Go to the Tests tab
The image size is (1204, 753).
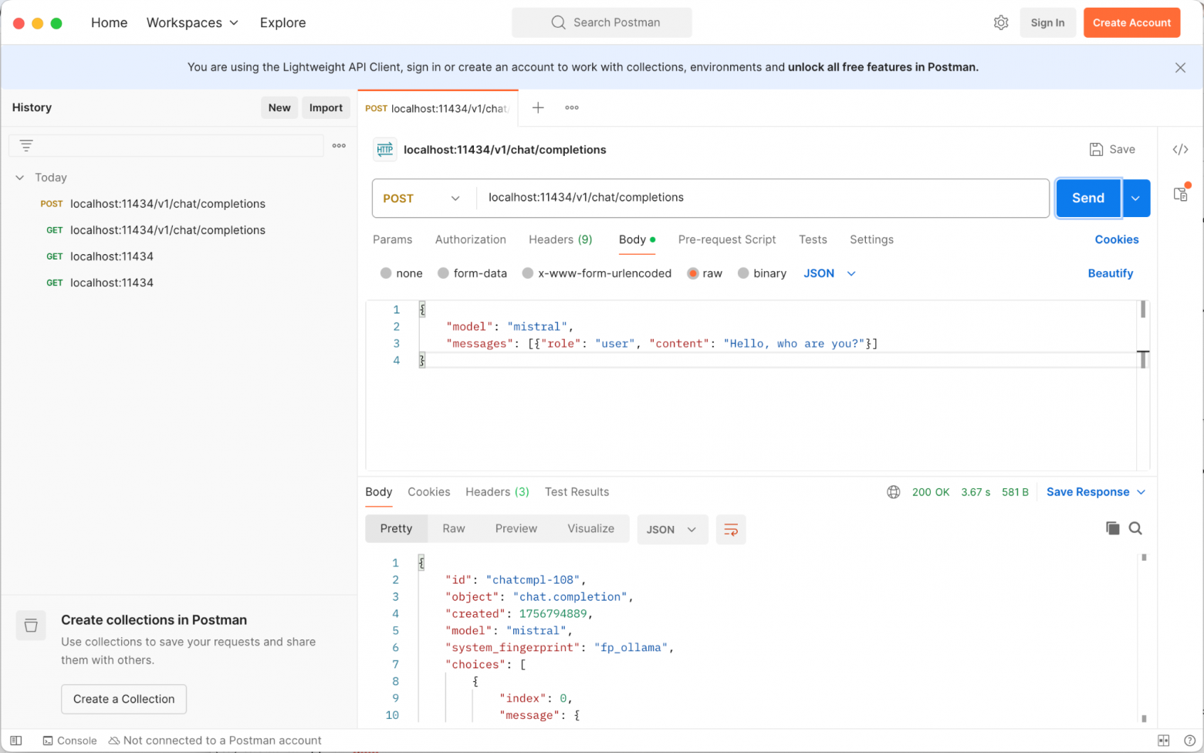point(813,239)
